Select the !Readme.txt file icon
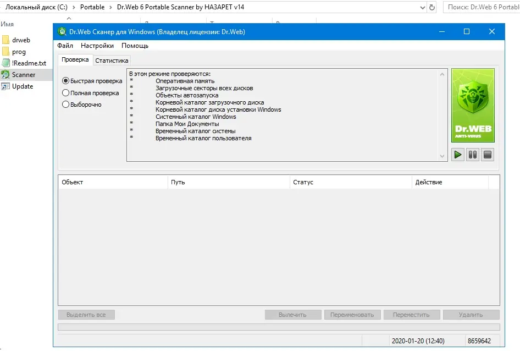Image resolution: width=520 pixels, height=351 pixels. pos(5,63)
